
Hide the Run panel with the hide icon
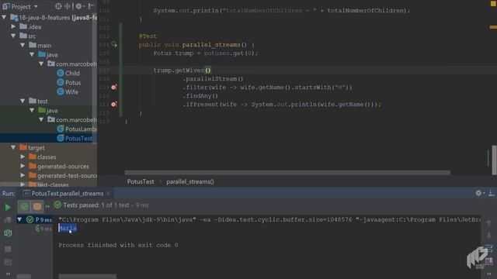click(x=491, y=193)
